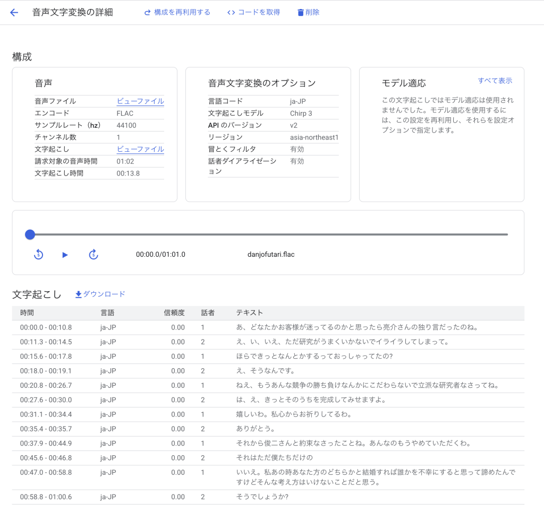Select the transcript row starting 00:11.3
This screenshot has height=521, width=544.
tap(268, 342)
